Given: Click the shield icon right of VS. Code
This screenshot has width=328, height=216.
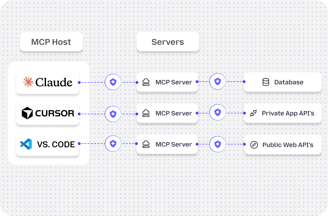Looking at the screenshot, I should 113,144.
